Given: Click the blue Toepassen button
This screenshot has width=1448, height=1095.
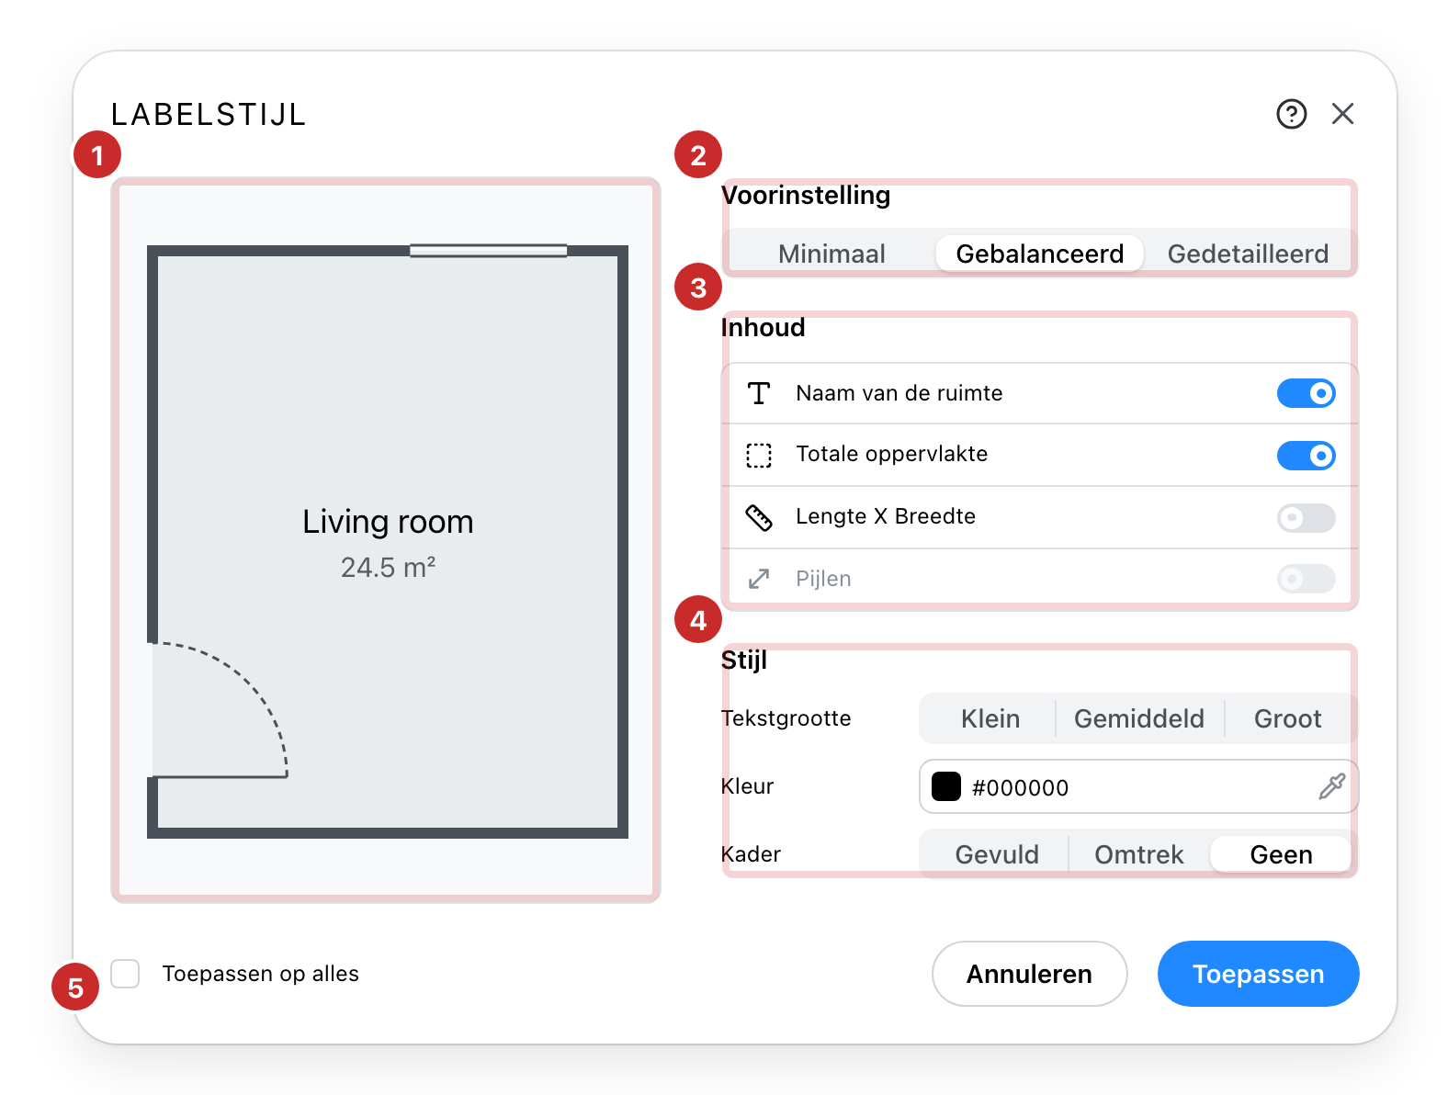Looking at the screenshot, I should [x=1258, y=974].
